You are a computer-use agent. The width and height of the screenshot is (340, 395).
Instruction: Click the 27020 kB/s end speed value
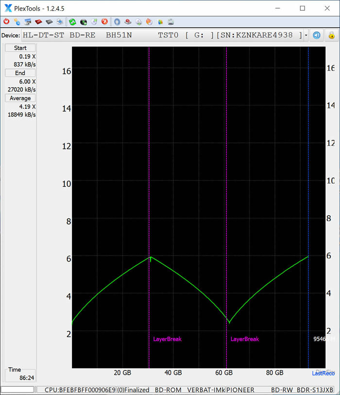[x=22, y=90]
